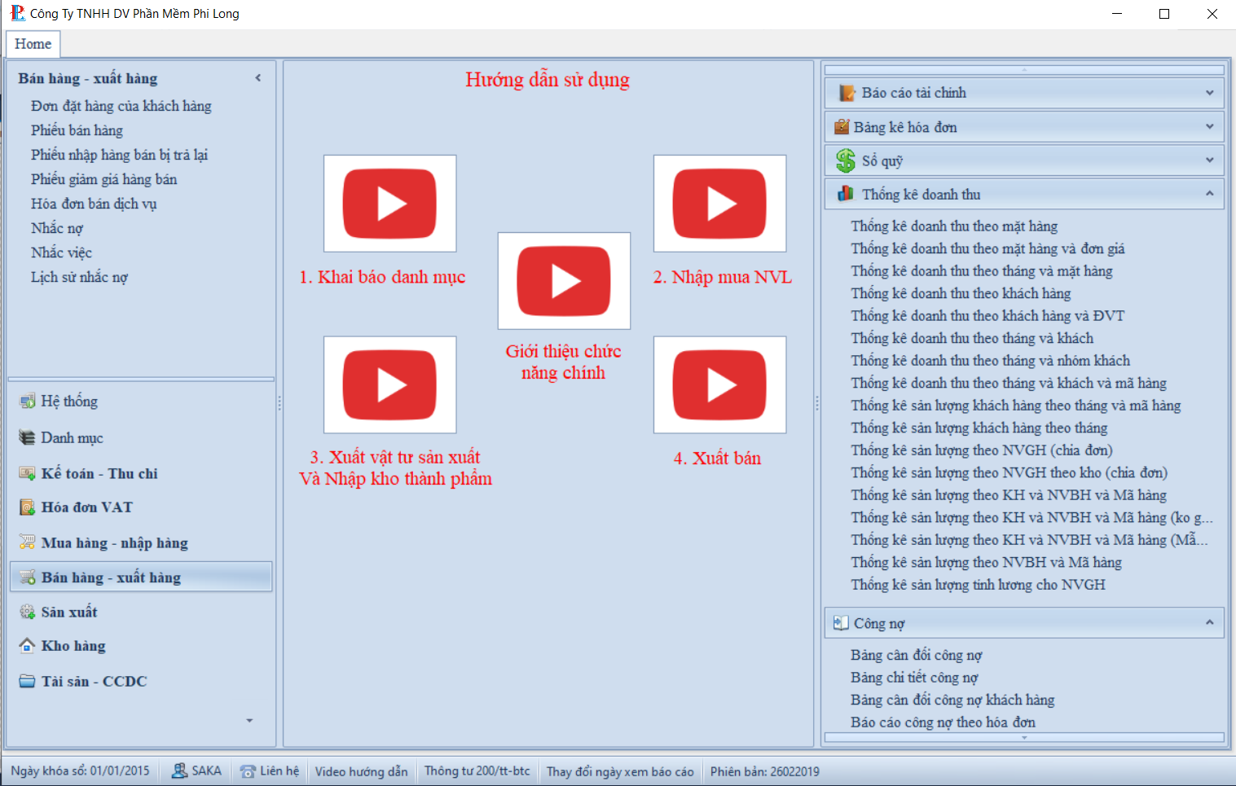
Task: Click the Sản xuất gear icon
Action: pyautogui.click(x=28, y=612)
